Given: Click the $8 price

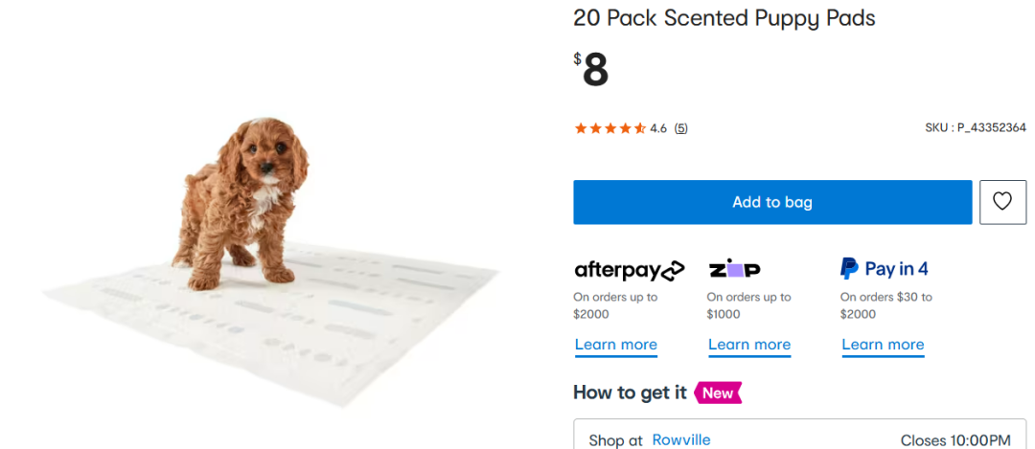Looking at the screenshot, I should [x=591, y=70].
